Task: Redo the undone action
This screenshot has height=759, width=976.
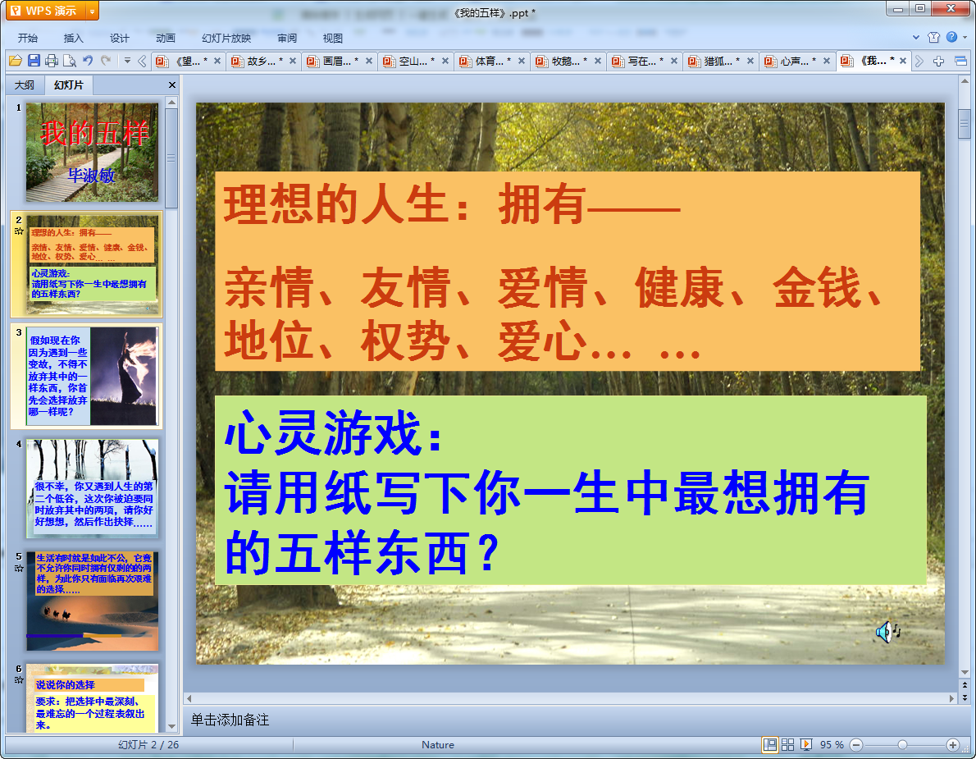Action: pyautogui.click(x=106, y=61)
